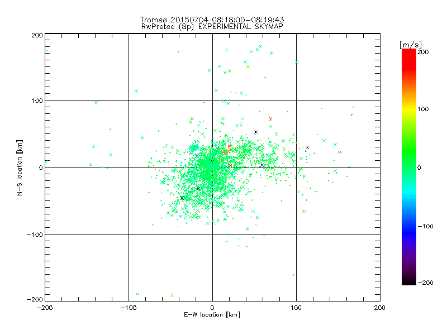Click the colorbar label '-100'
The height and width of the screenshot is (335, 447).
click(425, 226)
